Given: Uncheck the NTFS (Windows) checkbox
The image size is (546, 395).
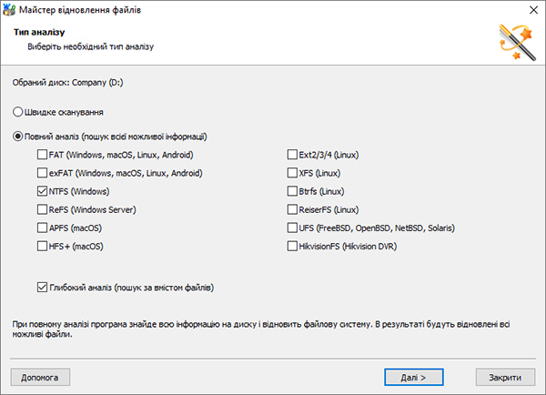Looking at the screenshot, I should point(42,191).
